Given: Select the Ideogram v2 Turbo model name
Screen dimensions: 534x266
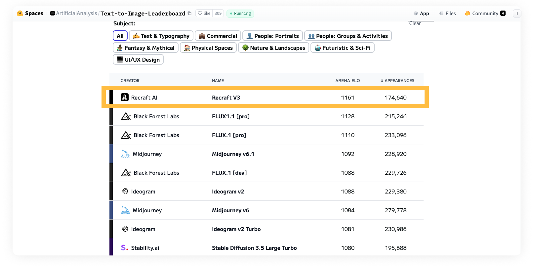Looking at the screenshot, I should tap(236, 229).
